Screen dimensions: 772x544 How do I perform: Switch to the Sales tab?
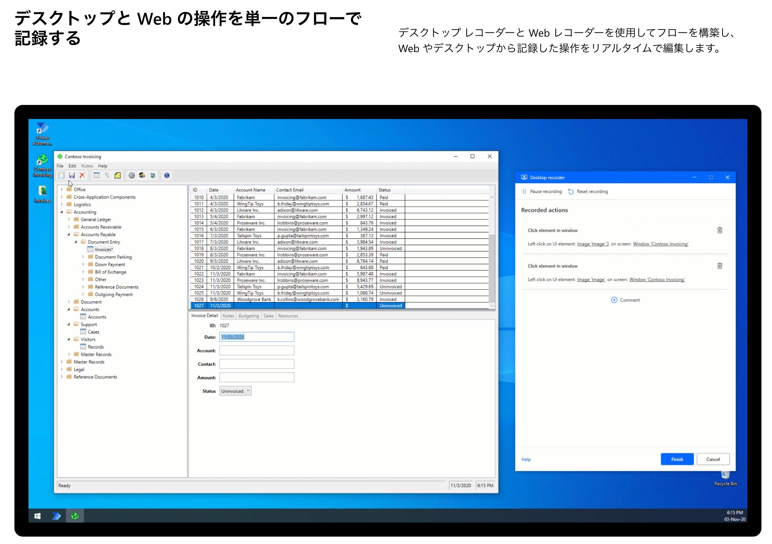pos(268,316)
